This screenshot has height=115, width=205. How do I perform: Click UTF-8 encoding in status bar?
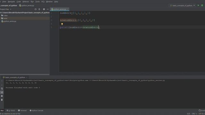tap(201, 114)
